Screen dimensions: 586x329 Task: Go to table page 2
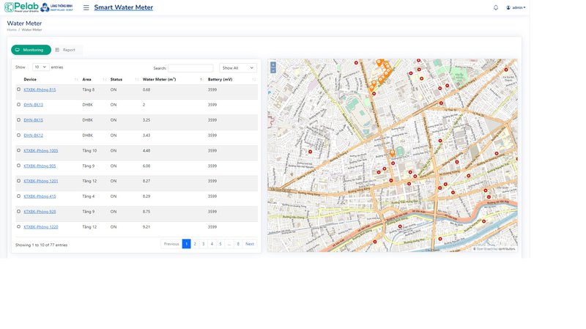[x=195, y=244]
